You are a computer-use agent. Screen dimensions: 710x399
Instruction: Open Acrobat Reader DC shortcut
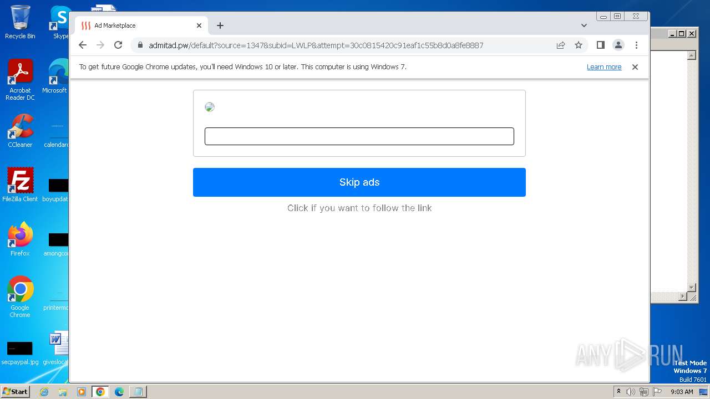click(x=20, y=80)
